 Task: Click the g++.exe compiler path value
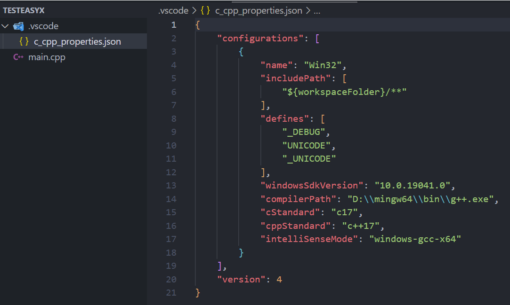tap(421, 199)
